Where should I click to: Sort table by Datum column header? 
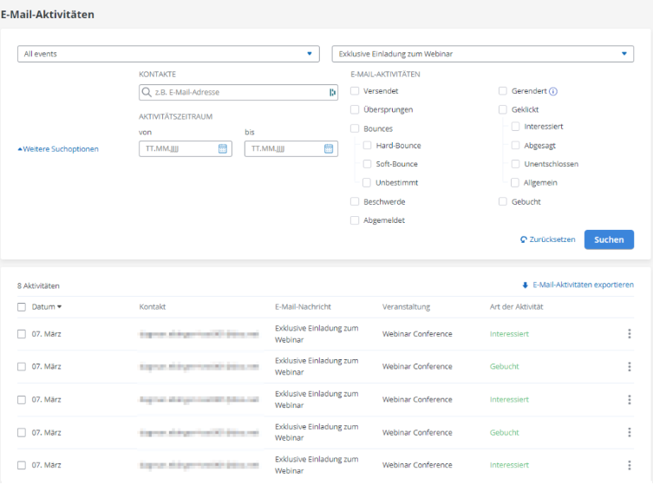[x=47, y=307]
